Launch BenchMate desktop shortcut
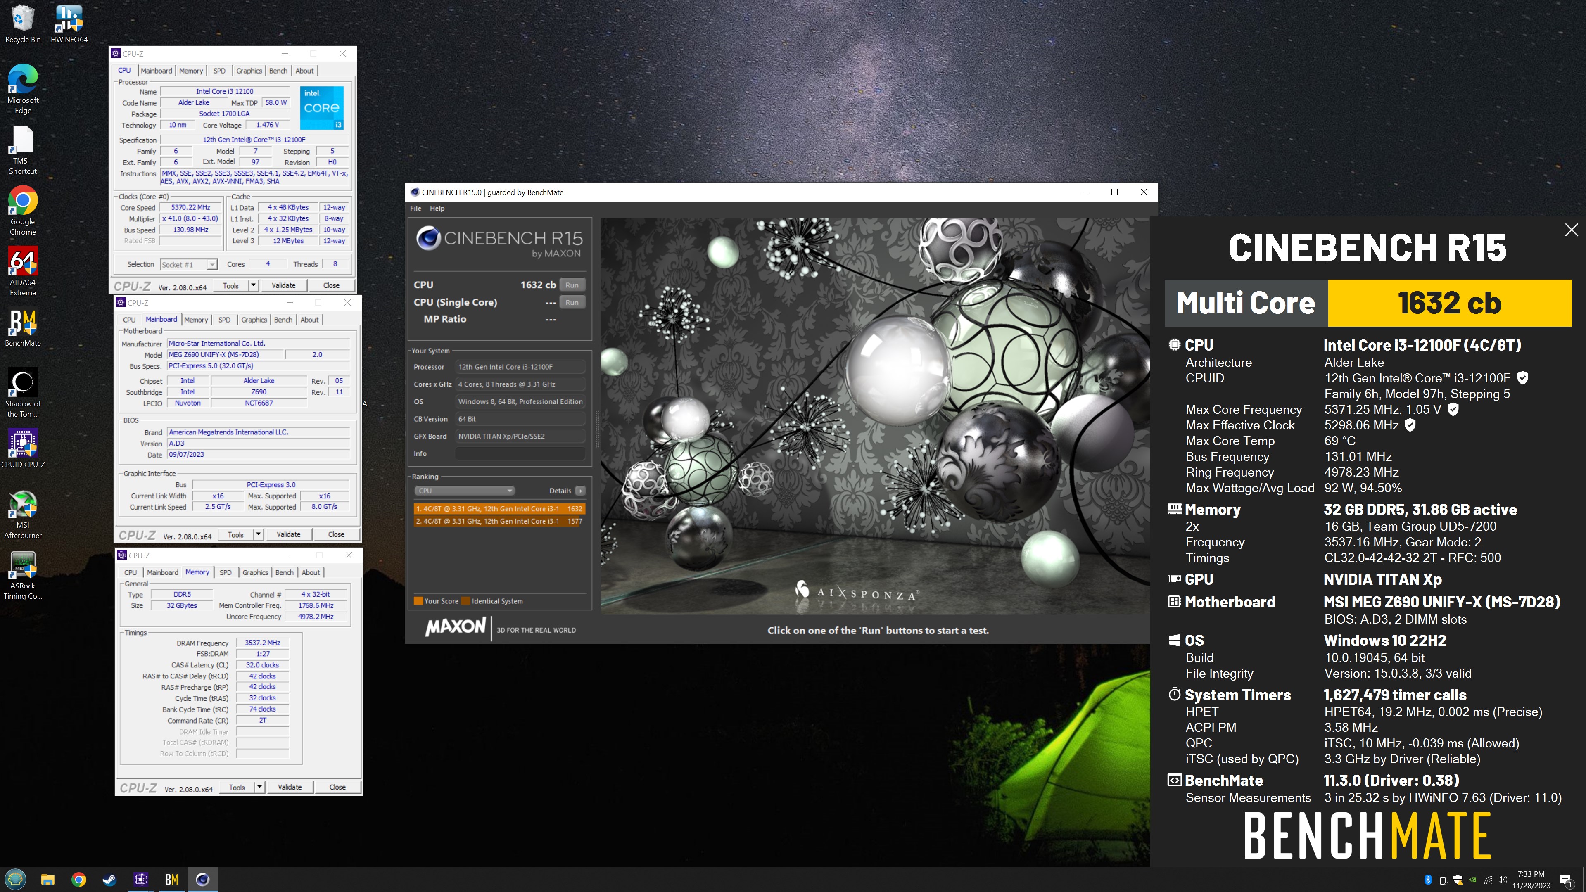Viewport: 1586px width, 892px height. click(23, 328)
